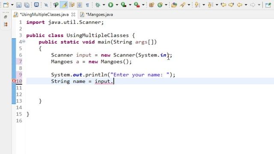Click the error marker on line 10
Image resolution: width=274 pixels, height=154 pixels.
14,81
